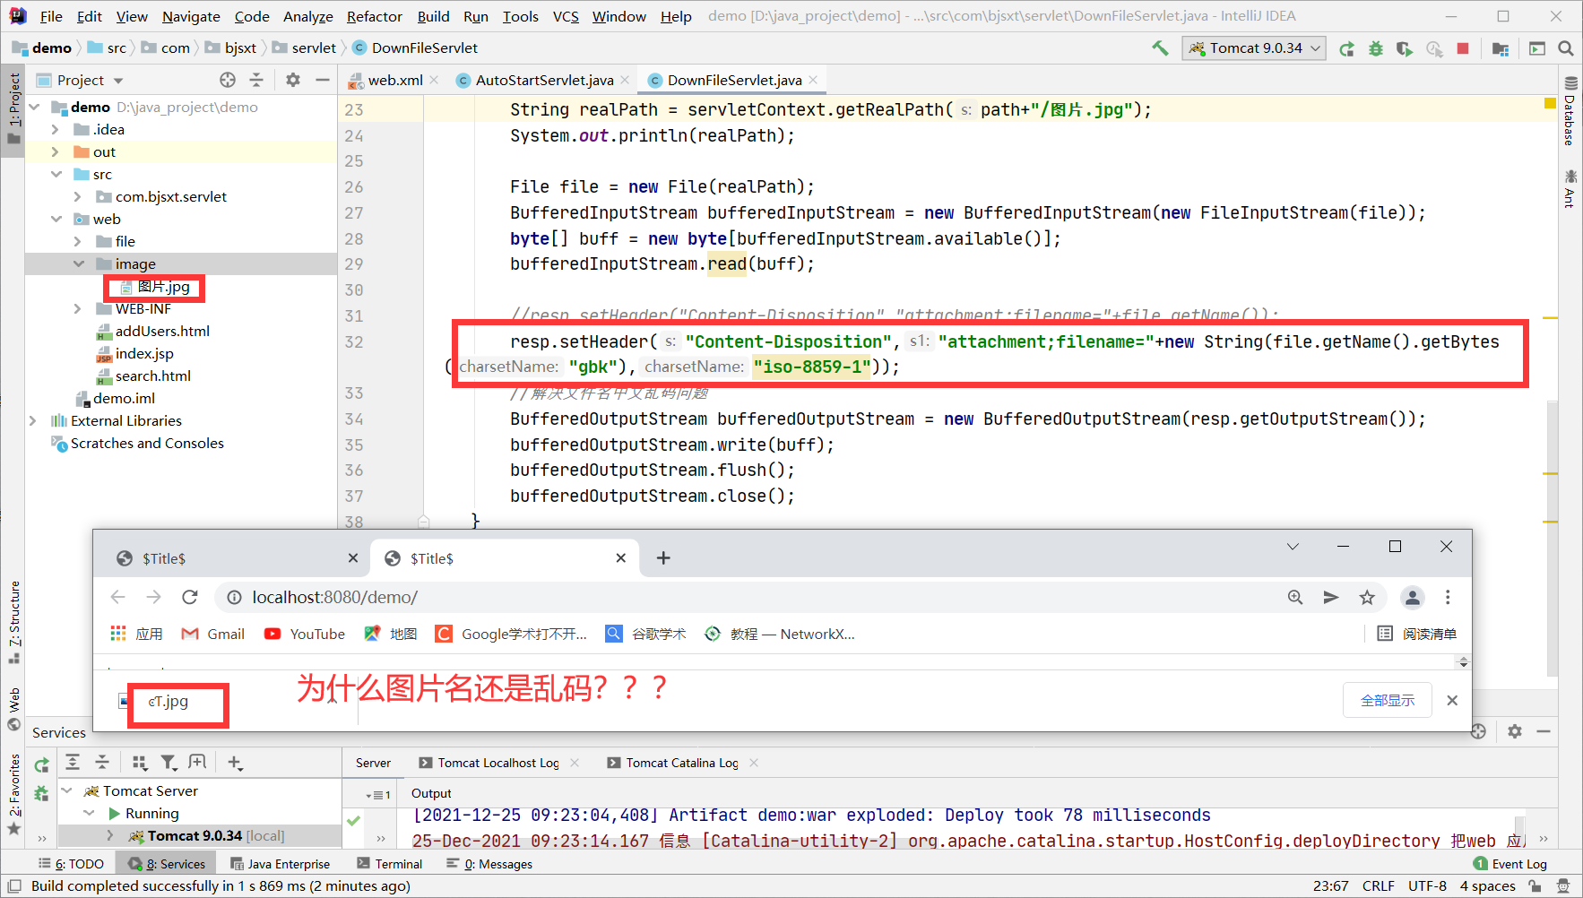The image size is (1583, 898).
Task: Select 图片.jpg in project tree
Action: coord(154,287)
